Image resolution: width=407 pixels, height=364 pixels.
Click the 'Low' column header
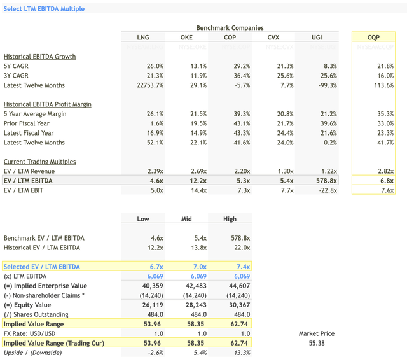tap(143, 219)
